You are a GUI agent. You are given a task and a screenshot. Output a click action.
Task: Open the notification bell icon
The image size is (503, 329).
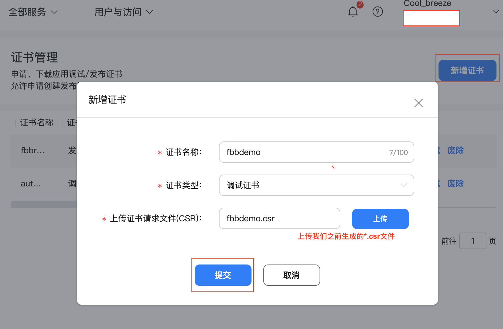[x=353, y=12]
